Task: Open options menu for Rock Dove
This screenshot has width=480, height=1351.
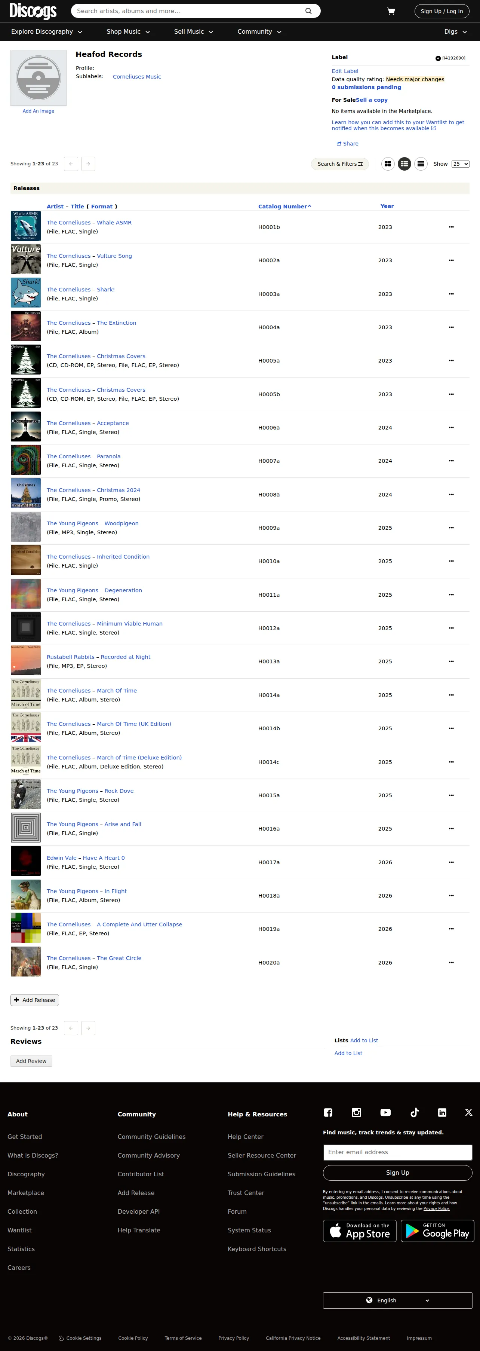Action: pyautogui.click(x=451, y=796)
